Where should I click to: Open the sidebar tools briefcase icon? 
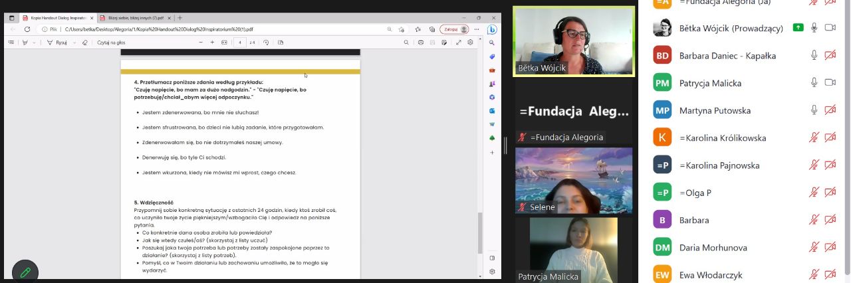tap(492, 70)
